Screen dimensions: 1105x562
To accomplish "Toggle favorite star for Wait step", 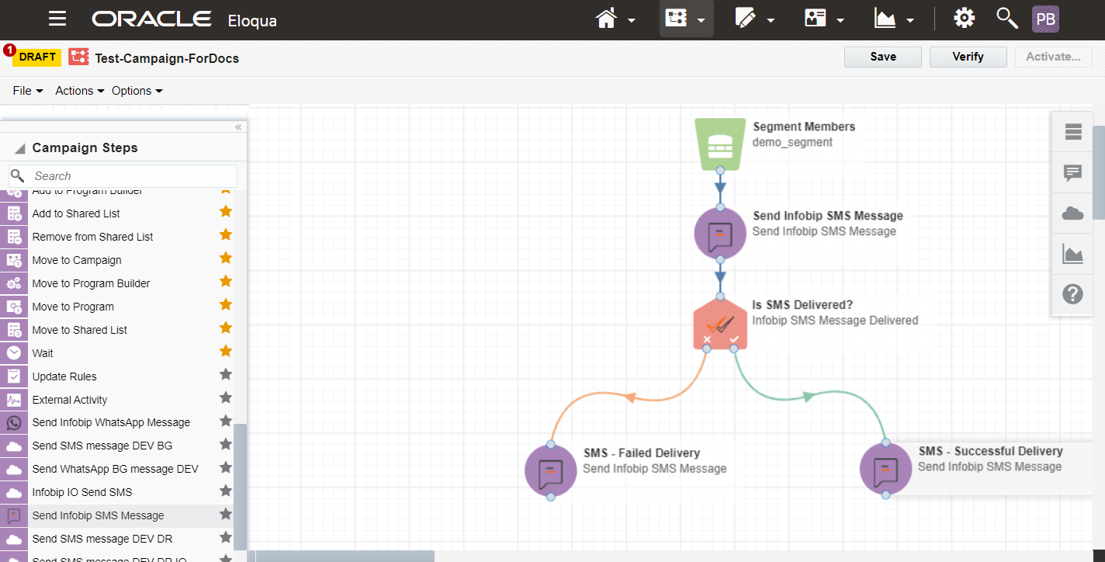I will tap(226, 352).
